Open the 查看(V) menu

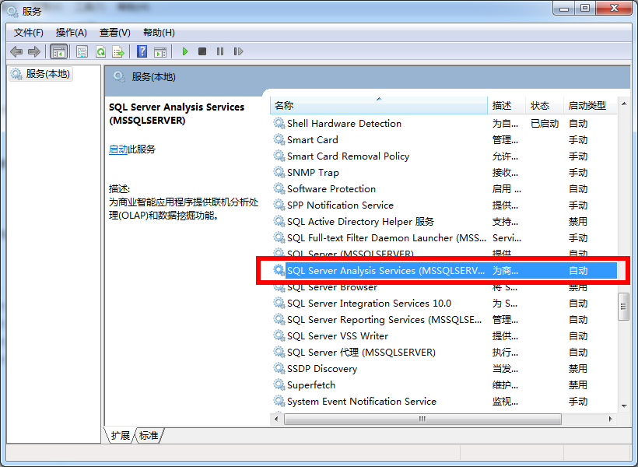114,33
